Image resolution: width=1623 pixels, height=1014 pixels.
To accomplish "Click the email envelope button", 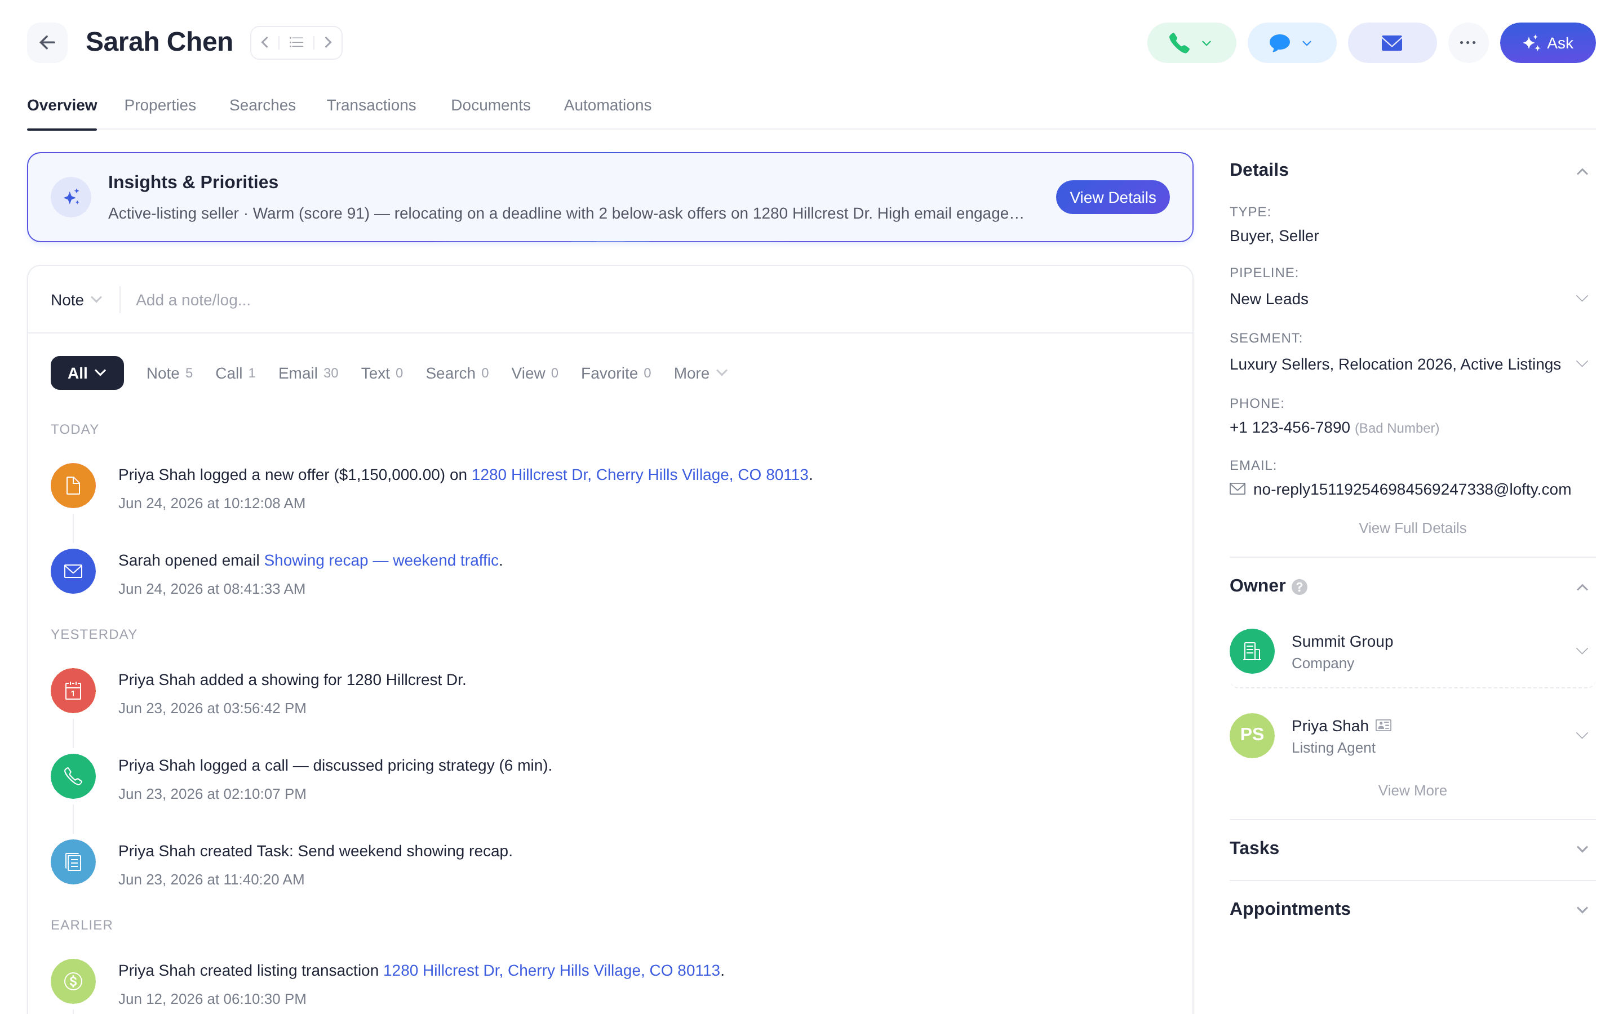I will click(1391, 43).
